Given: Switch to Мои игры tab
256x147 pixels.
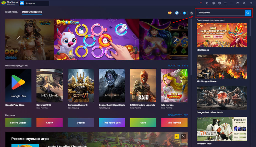Looking at the screenshot, I should coord(12,12).
